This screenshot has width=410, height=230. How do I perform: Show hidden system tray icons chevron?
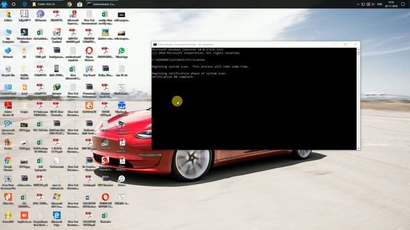[x=358, y=4]
